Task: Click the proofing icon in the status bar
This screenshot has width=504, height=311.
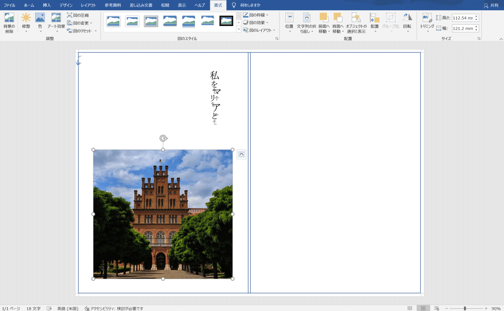Action: pos(49,308)
